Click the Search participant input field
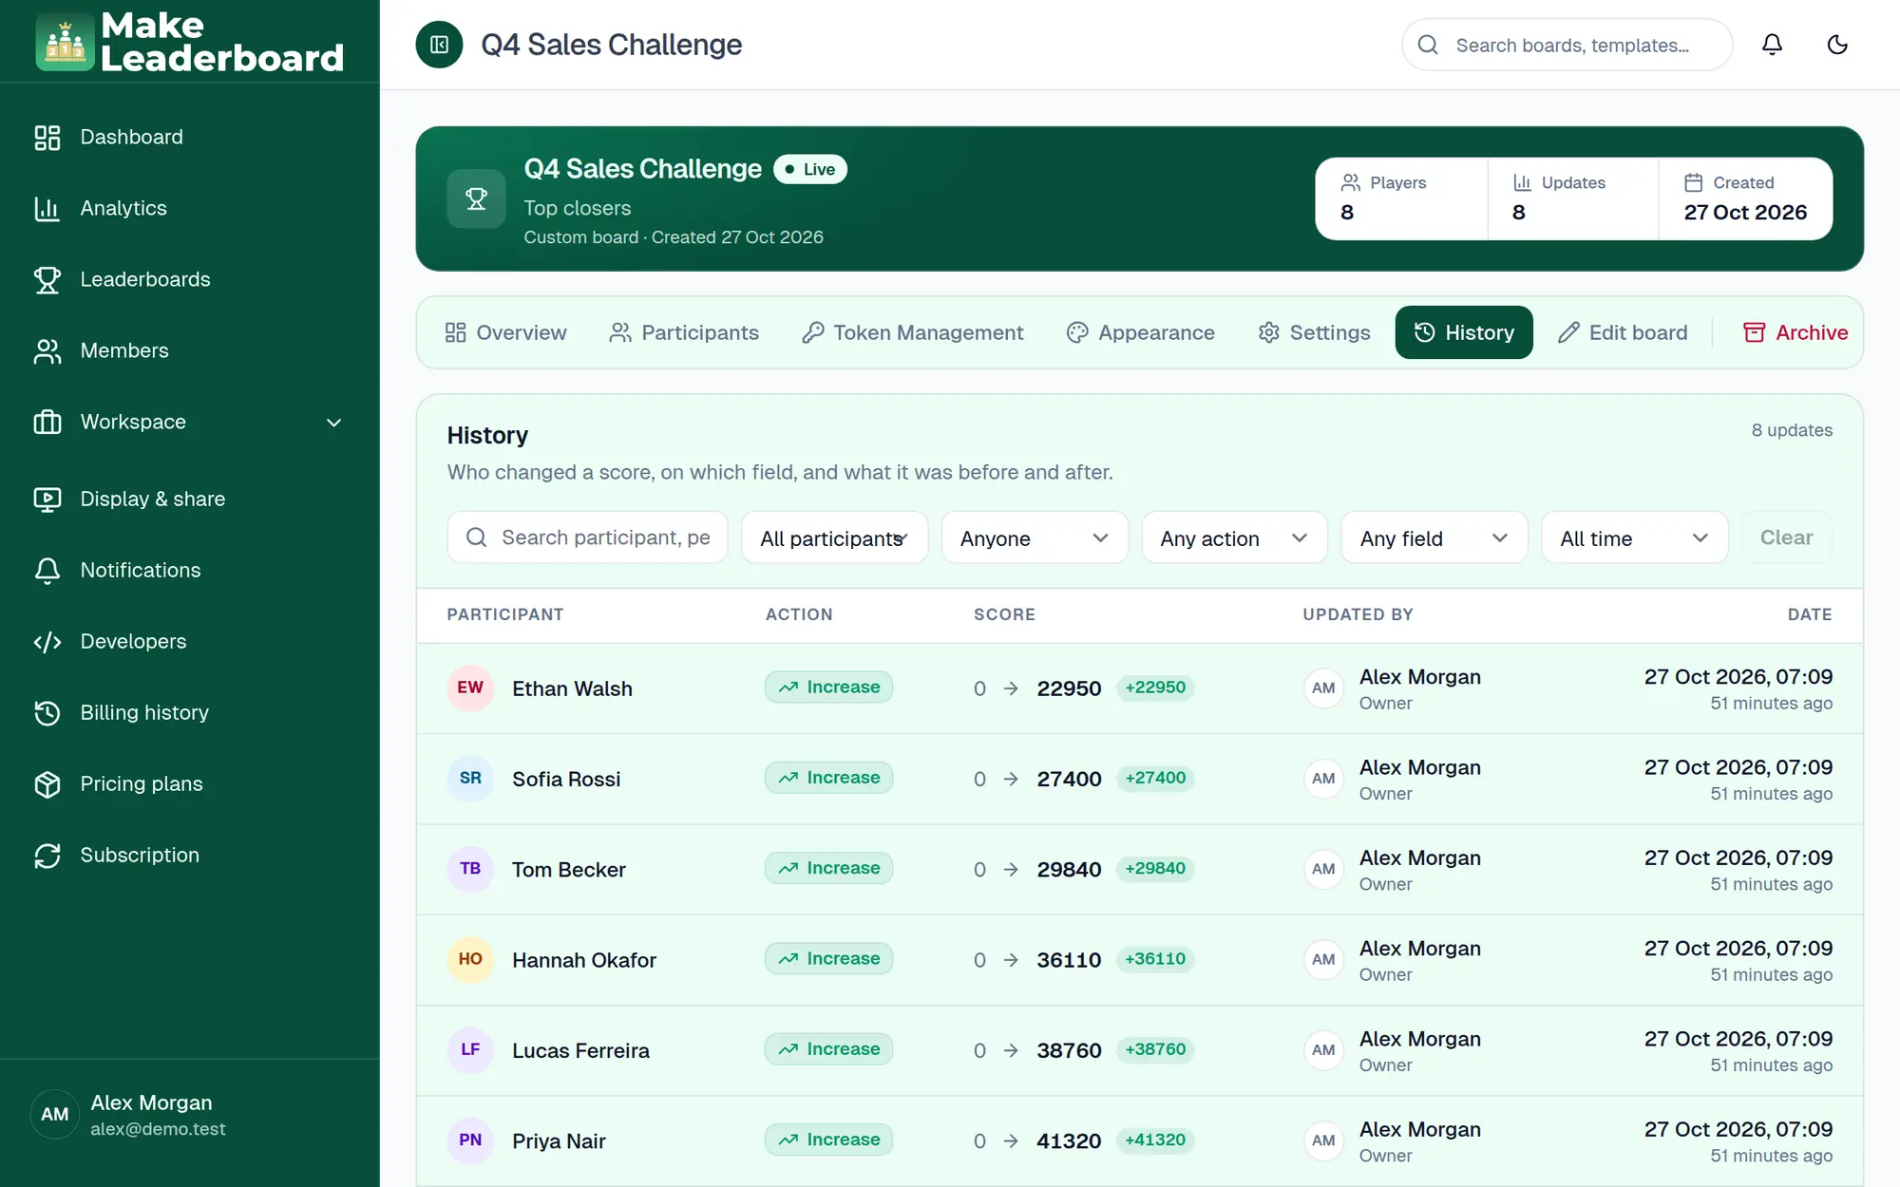 tap(587, 537)
